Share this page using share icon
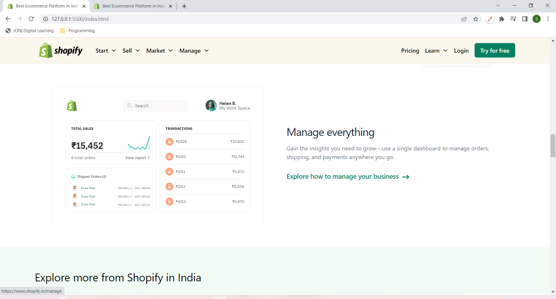This screenshot has width=556, height=299. [x=464, y=19]
